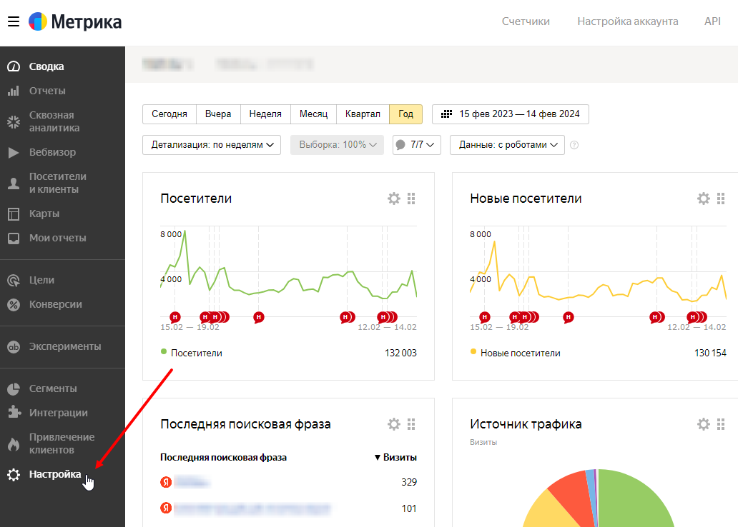Screen dimensions: 738x527
Task: Click drag handle of Последняя поисковая фраза widget
Action: 411,424
